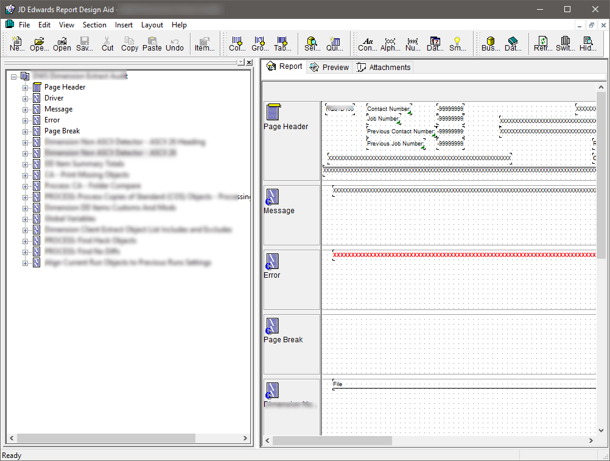Expand the Driver tree node
The width and height of the screenshot is (610, 461).
click(26, 98)
